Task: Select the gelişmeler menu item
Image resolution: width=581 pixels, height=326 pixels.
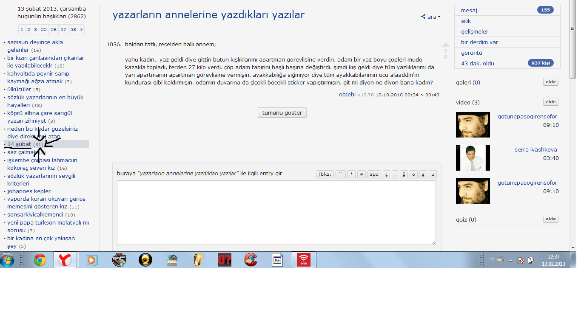Action: (x=475, y=31)
